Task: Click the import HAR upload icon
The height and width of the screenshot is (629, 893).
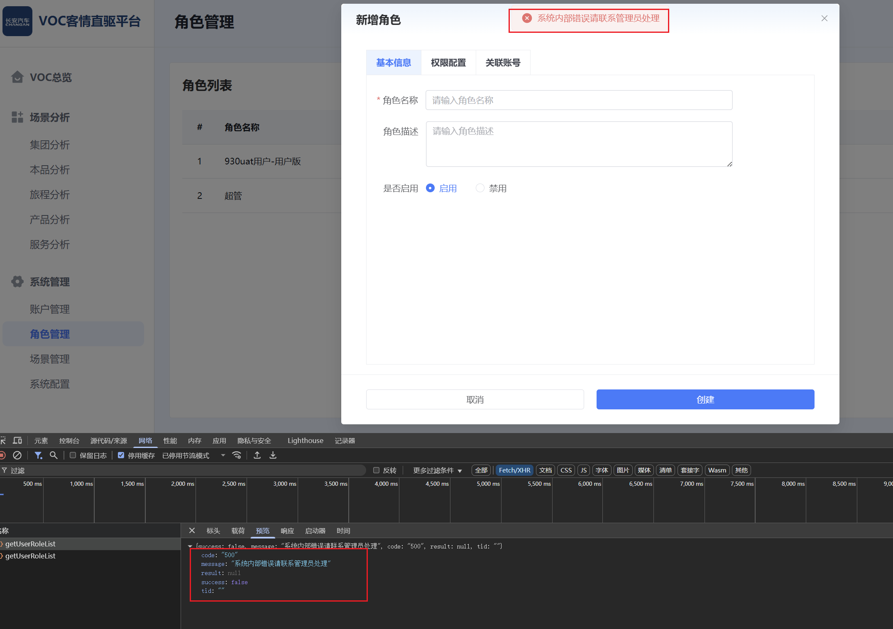Action: 257,455
